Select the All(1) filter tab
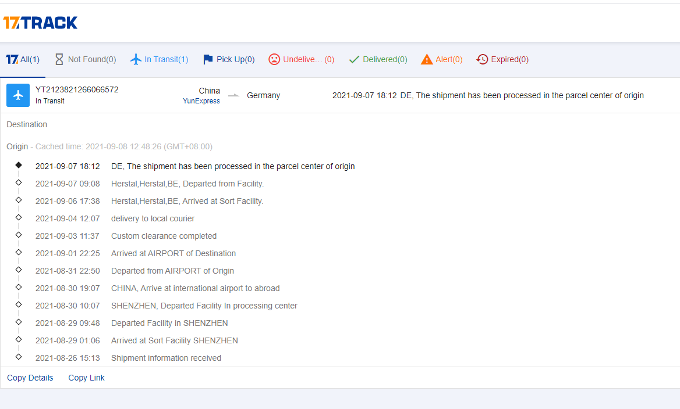The image size is (680, 409). [23, 59]
